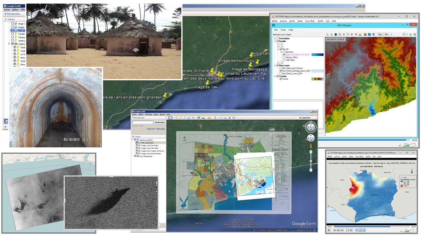Open the Tools menu in RAS Mapper
Screen dimensions: 421x236
pyautogui.click(x=283, y=30)
